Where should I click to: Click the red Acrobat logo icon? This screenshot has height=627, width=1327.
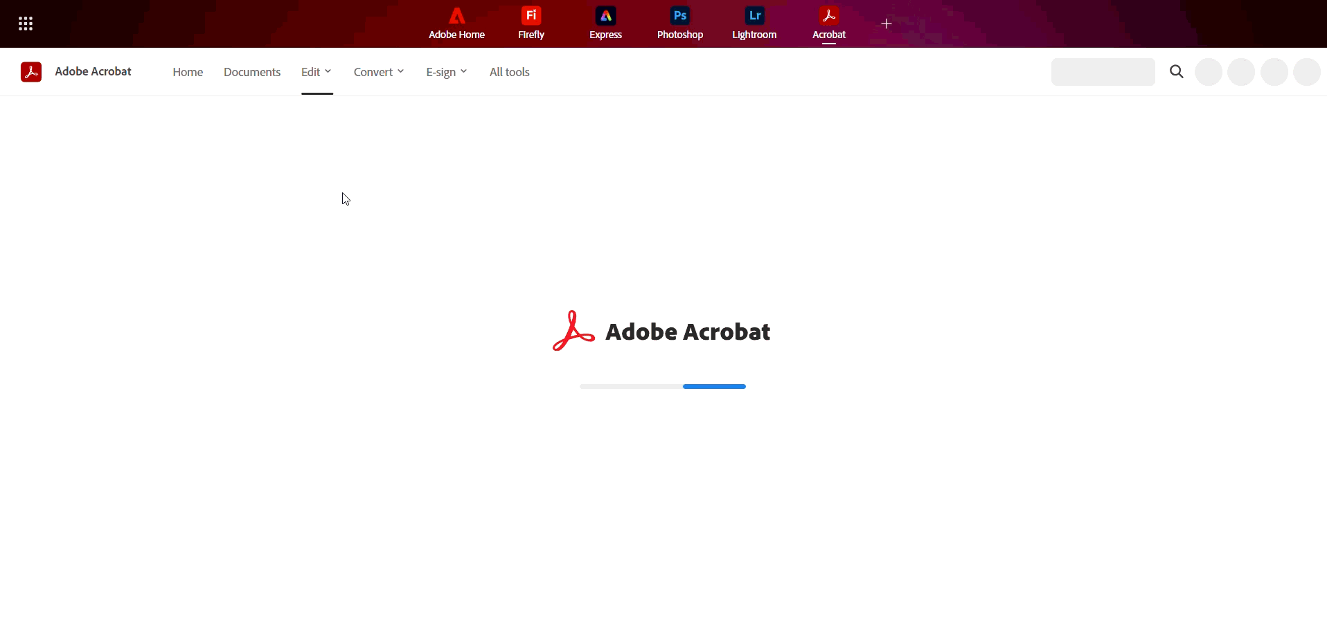[31, 72]
